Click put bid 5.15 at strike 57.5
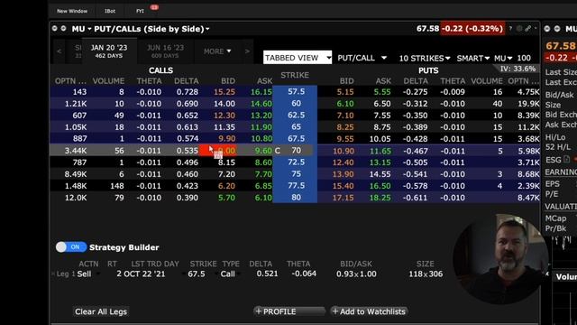Viewport: 577px width, 325px height. 344,92
